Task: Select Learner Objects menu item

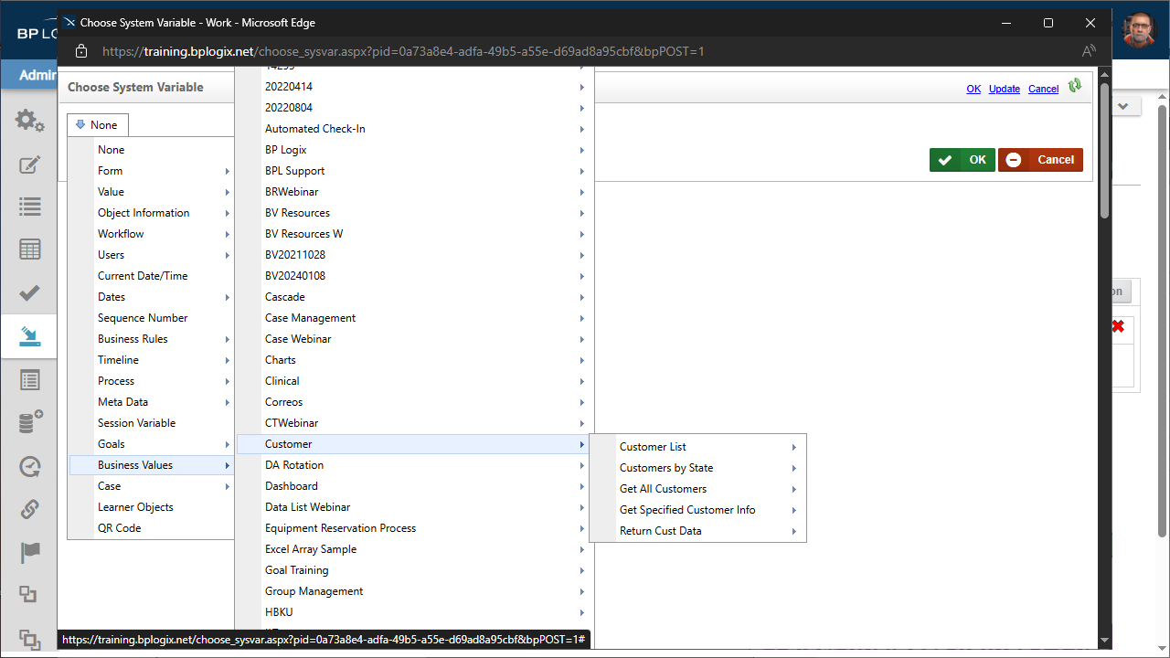Action: 152,507
